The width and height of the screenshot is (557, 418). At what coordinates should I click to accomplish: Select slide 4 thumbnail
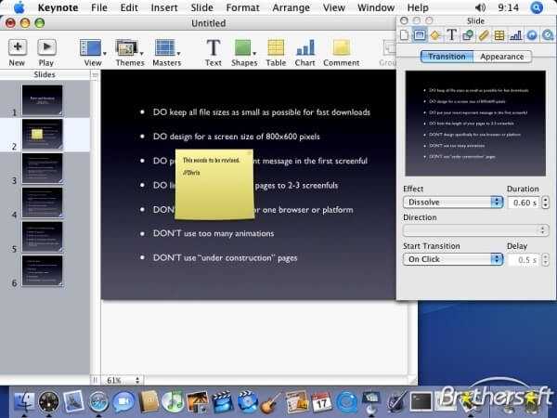43,202
